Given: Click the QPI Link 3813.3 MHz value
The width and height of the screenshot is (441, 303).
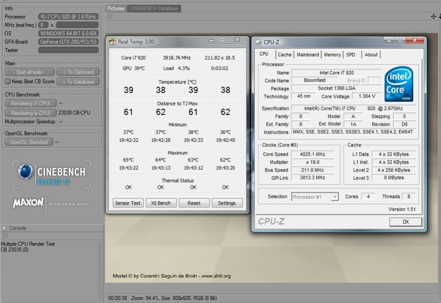Looking at the screenshot, I should pyautogui.click(x=313, y=178).
